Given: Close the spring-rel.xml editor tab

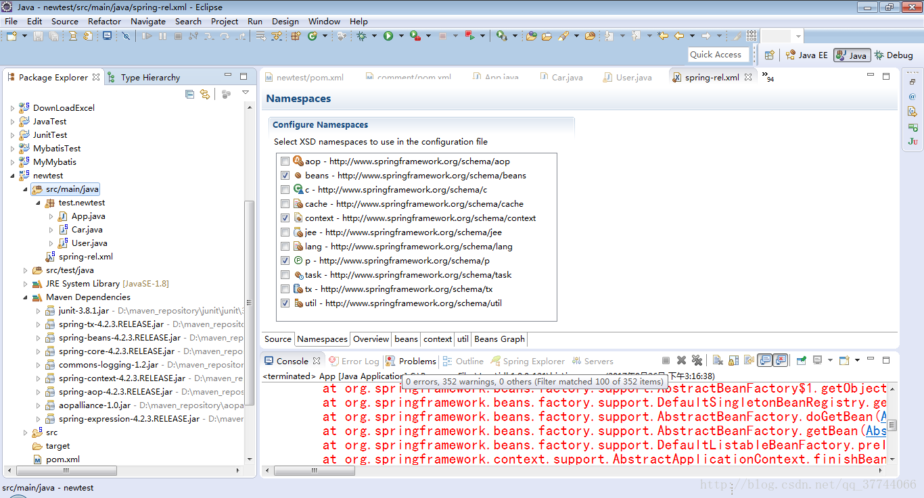Looking at the screenshot, I should point(748,77).
